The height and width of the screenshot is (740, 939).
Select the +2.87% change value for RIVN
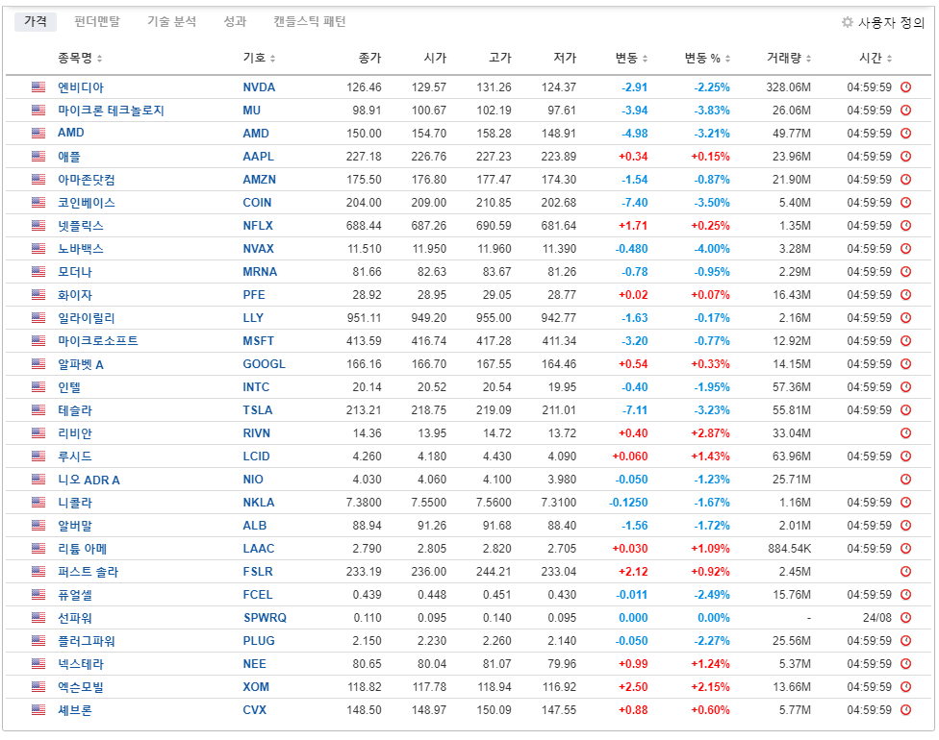710,433
